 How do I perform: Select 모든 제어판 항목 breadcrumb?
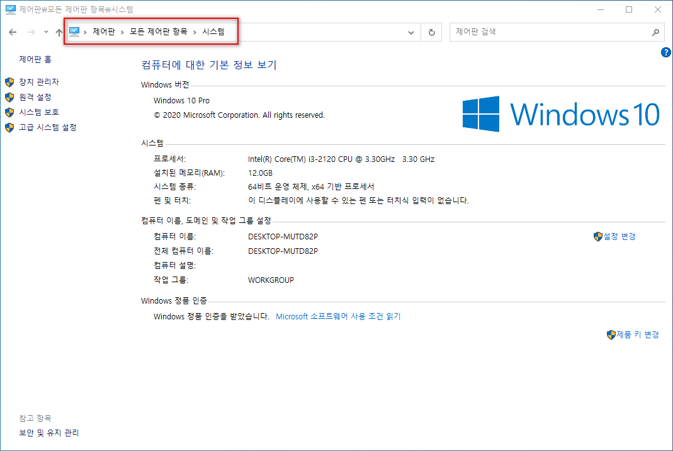[x=159, y=31]
